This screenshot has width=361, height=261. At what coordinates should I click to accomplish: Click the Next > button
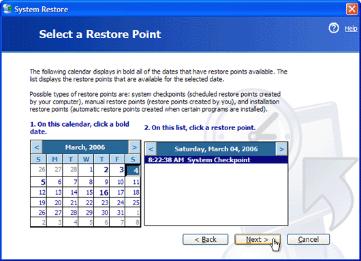(x=257, y=240)
